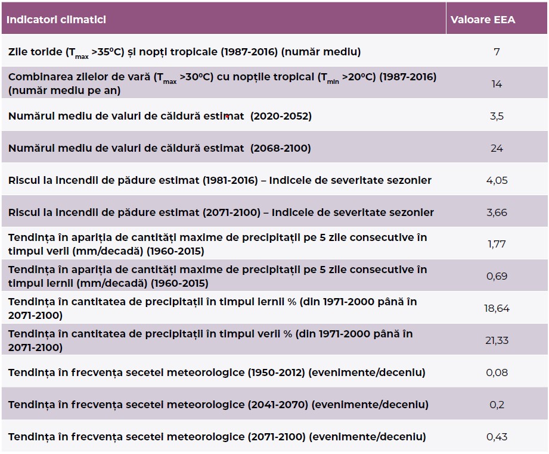Screen dimensions: 549x454
Task: Click the value 0,08
Action: coord(497,372)
